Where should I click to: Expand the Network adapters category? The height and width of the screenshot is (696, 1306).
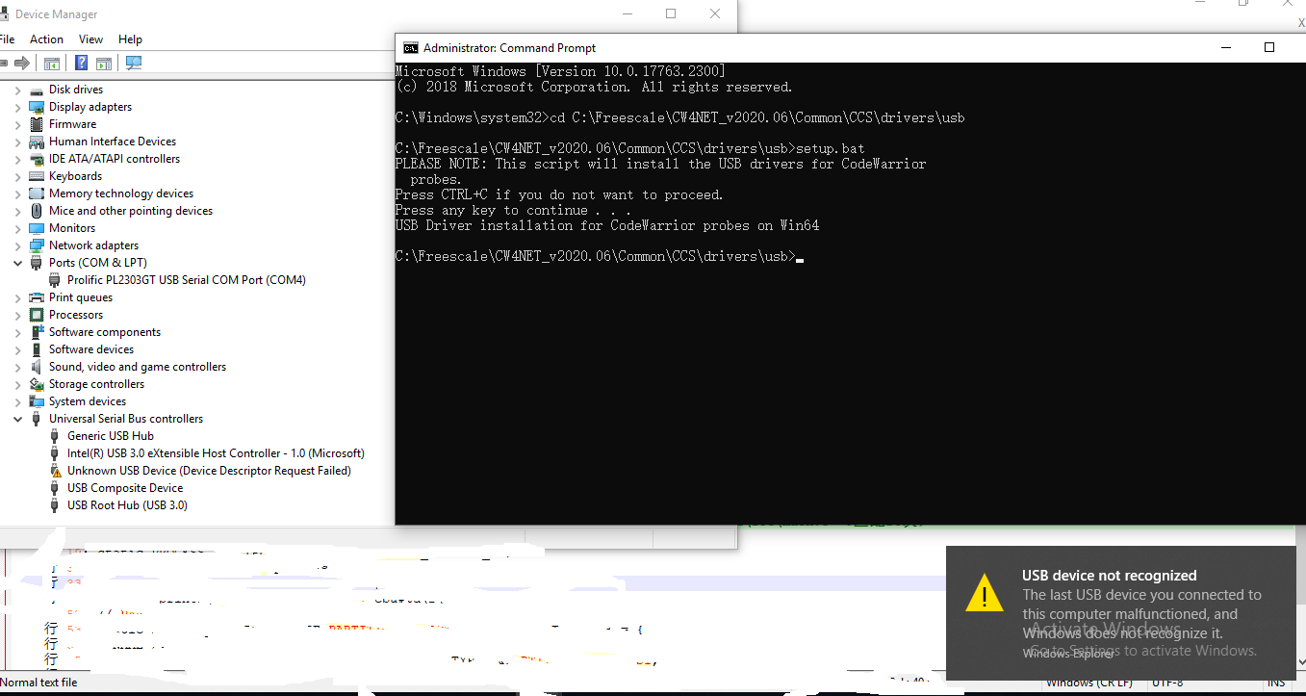(16, 245)
